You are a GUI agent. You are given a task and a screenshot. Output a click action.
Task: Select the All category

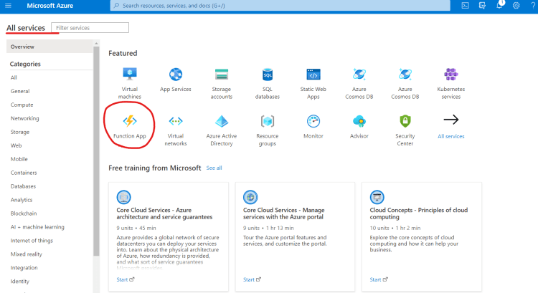14,77
